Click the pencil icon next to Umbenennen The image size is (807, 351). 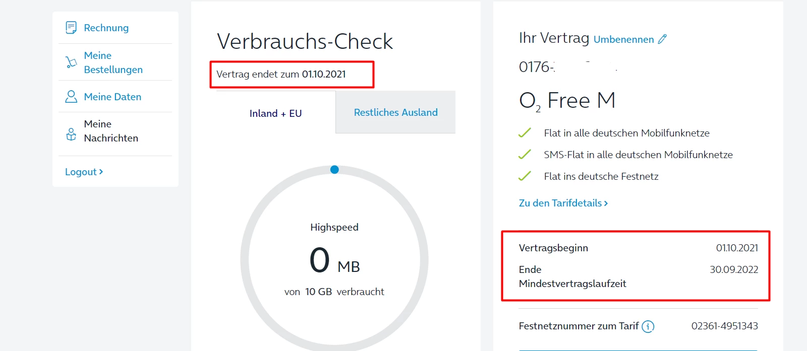click(x=662, y=39)
